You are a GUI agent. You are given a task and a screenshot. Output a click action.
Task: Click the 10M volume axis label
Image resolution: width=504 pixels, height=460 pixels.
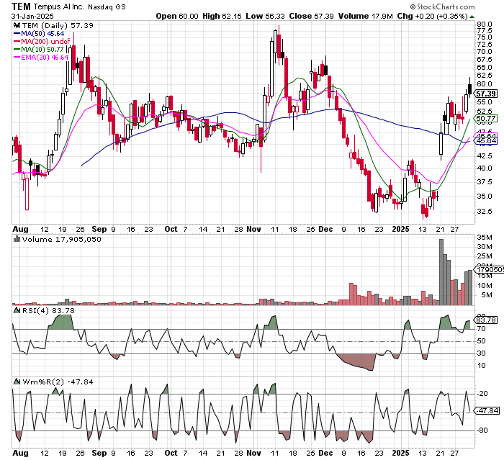[x=485, y=286]
